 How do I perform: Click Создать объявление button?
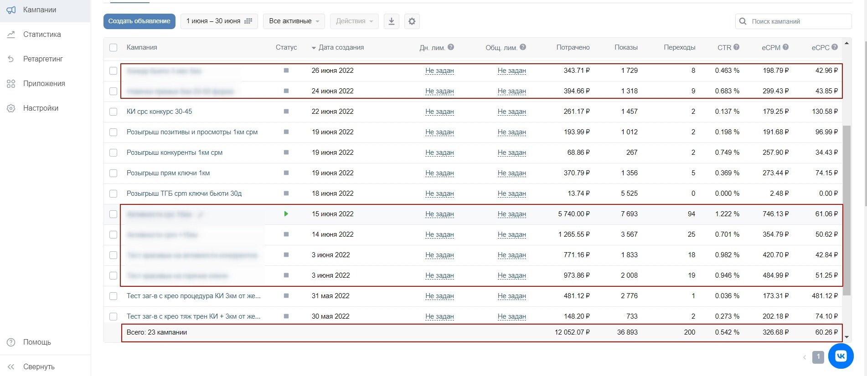click(139, 21)
